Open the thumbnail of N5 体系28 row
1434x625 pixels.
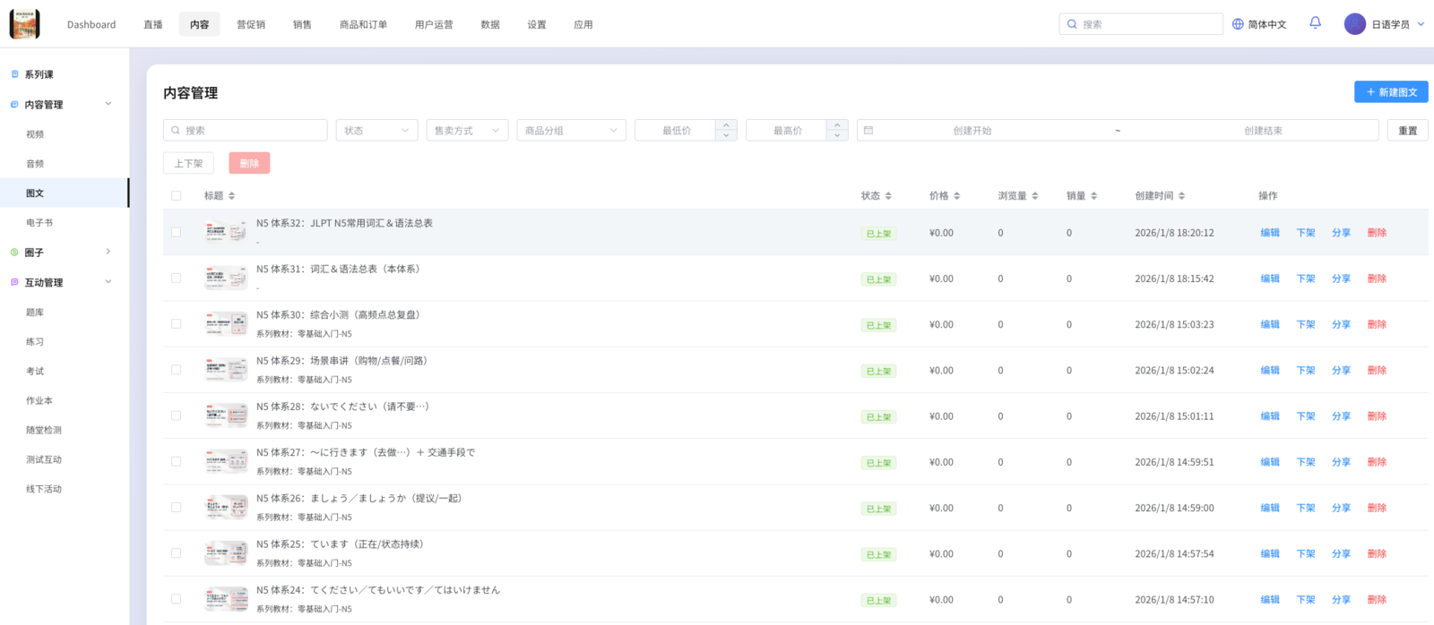226,415
